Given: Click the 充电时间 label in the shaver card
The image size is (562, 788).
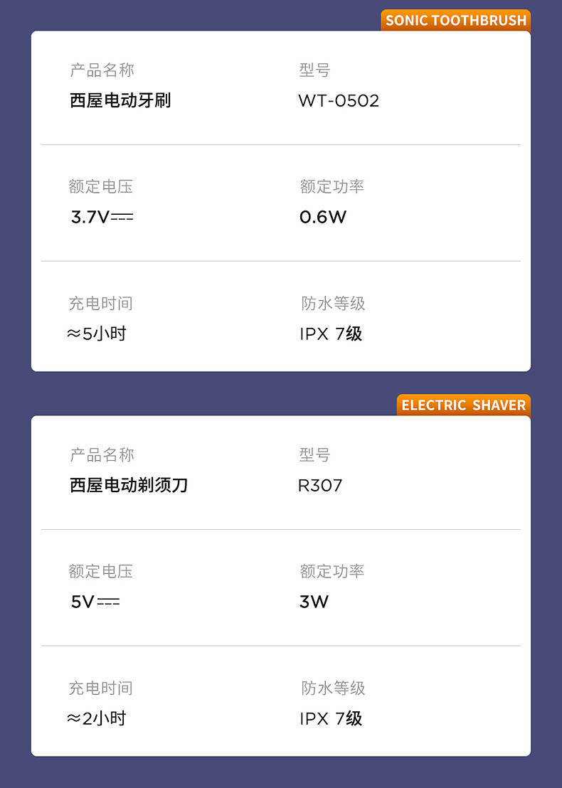Looking at the screenshot, I should click(101, 688).
